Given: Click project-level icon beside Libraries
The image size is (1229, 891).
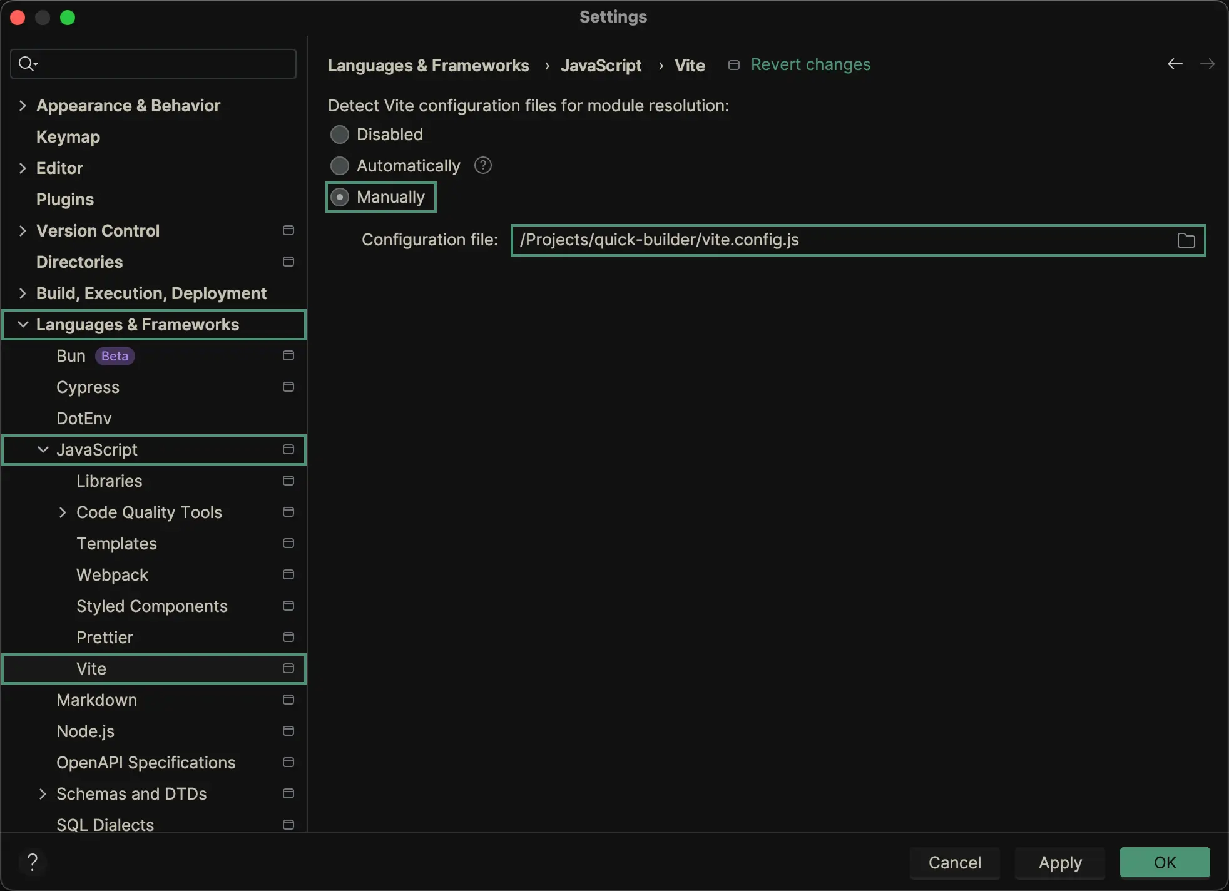Looking at the screenshot, I should pos(288,481).
